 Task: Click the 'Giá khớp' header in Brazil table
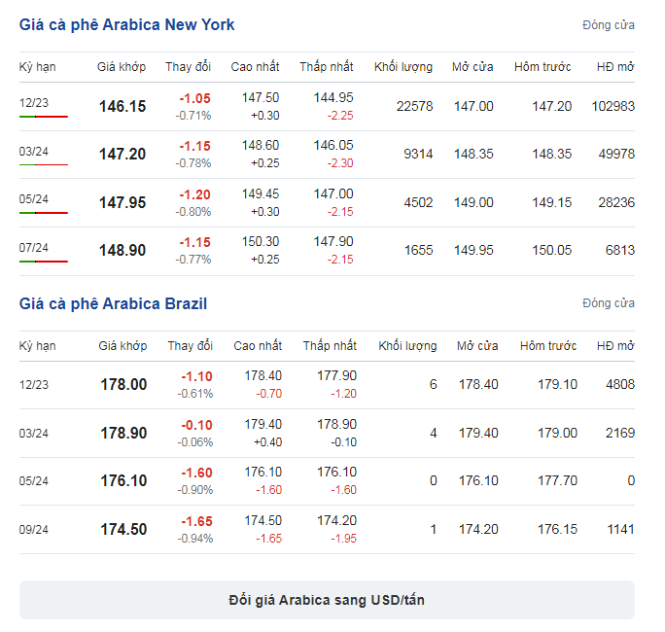123,346
